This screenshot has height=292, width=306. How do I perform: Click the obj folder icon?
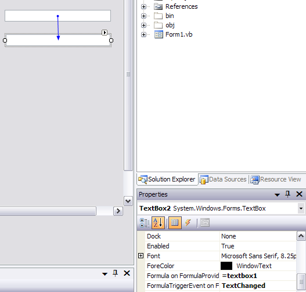(159, 25)
